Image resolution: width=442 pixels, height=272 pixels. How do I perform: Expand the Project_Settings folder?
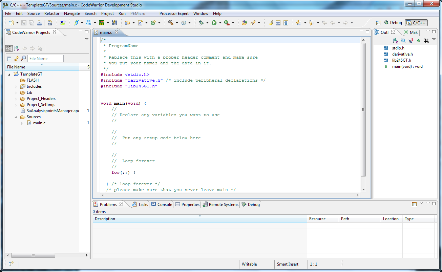16,105
